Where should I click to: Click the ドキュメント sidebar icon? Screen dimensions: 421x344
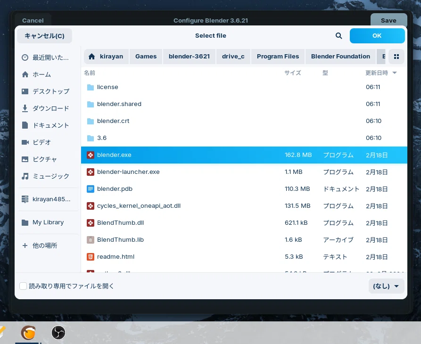click(25, 125)
